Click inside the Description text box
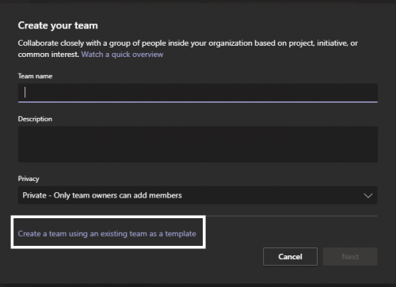This screenshot has height=287, width=396. pyautogui.click(x=198, y=145)
